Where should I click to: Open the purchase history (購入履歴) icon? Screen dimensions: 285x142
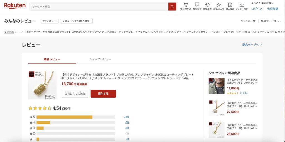pyautogui.click(x=230, y=6)
